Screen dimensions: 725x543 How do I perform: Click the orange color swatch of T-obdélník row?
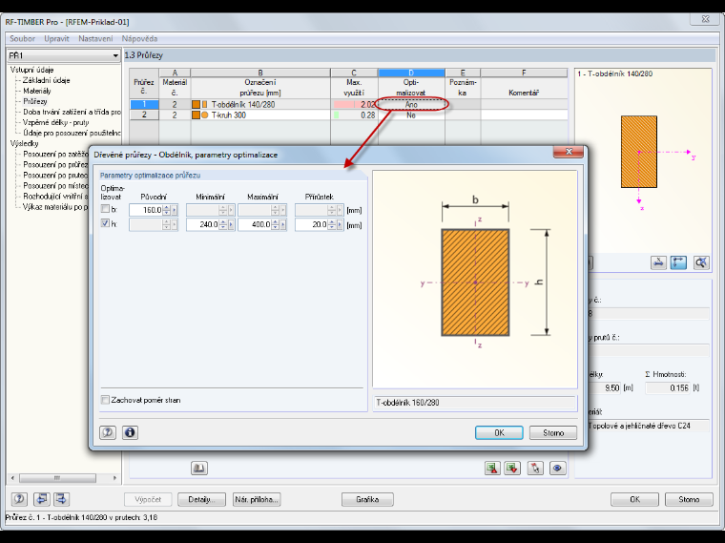coord(197,105)
